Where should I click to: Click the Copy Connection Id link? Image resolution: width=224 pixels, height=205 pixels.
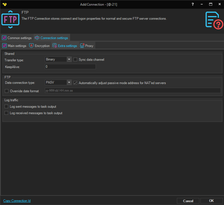coord(17,201)
